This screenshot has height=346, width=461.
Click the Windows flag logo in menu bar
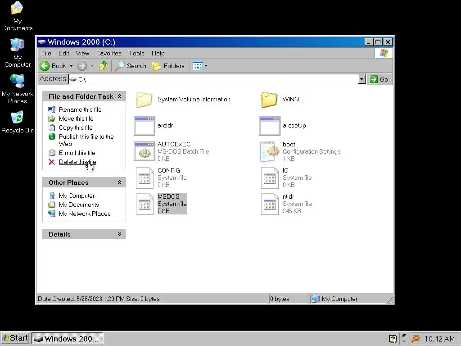pyautogui.click(x=384, y=53)
